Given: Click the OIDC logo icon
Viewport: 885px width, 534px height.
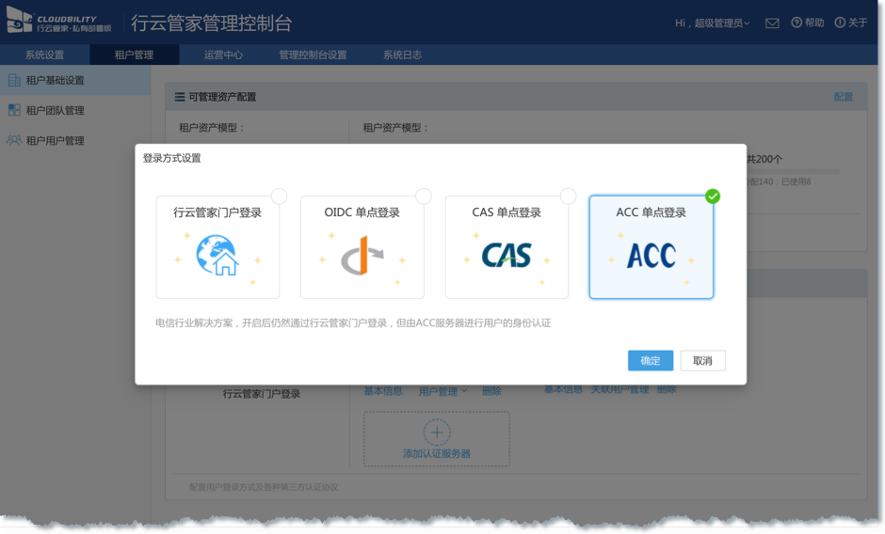Looking at the screenshot, I should 361,256.
